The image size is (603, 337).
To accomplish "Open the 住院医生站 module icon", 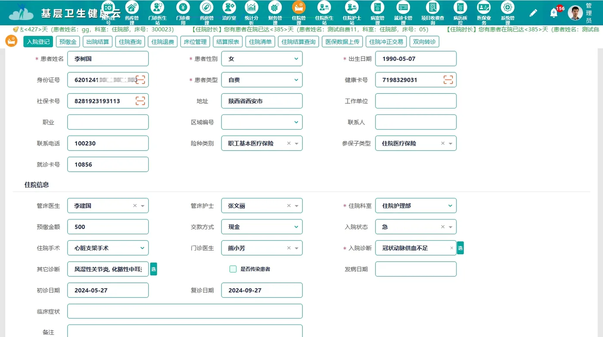I will pos(324,7).
